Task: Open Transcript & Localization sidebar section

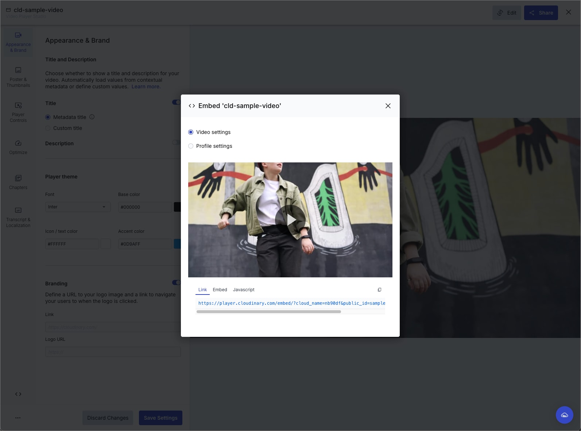Action: point(18,217)
